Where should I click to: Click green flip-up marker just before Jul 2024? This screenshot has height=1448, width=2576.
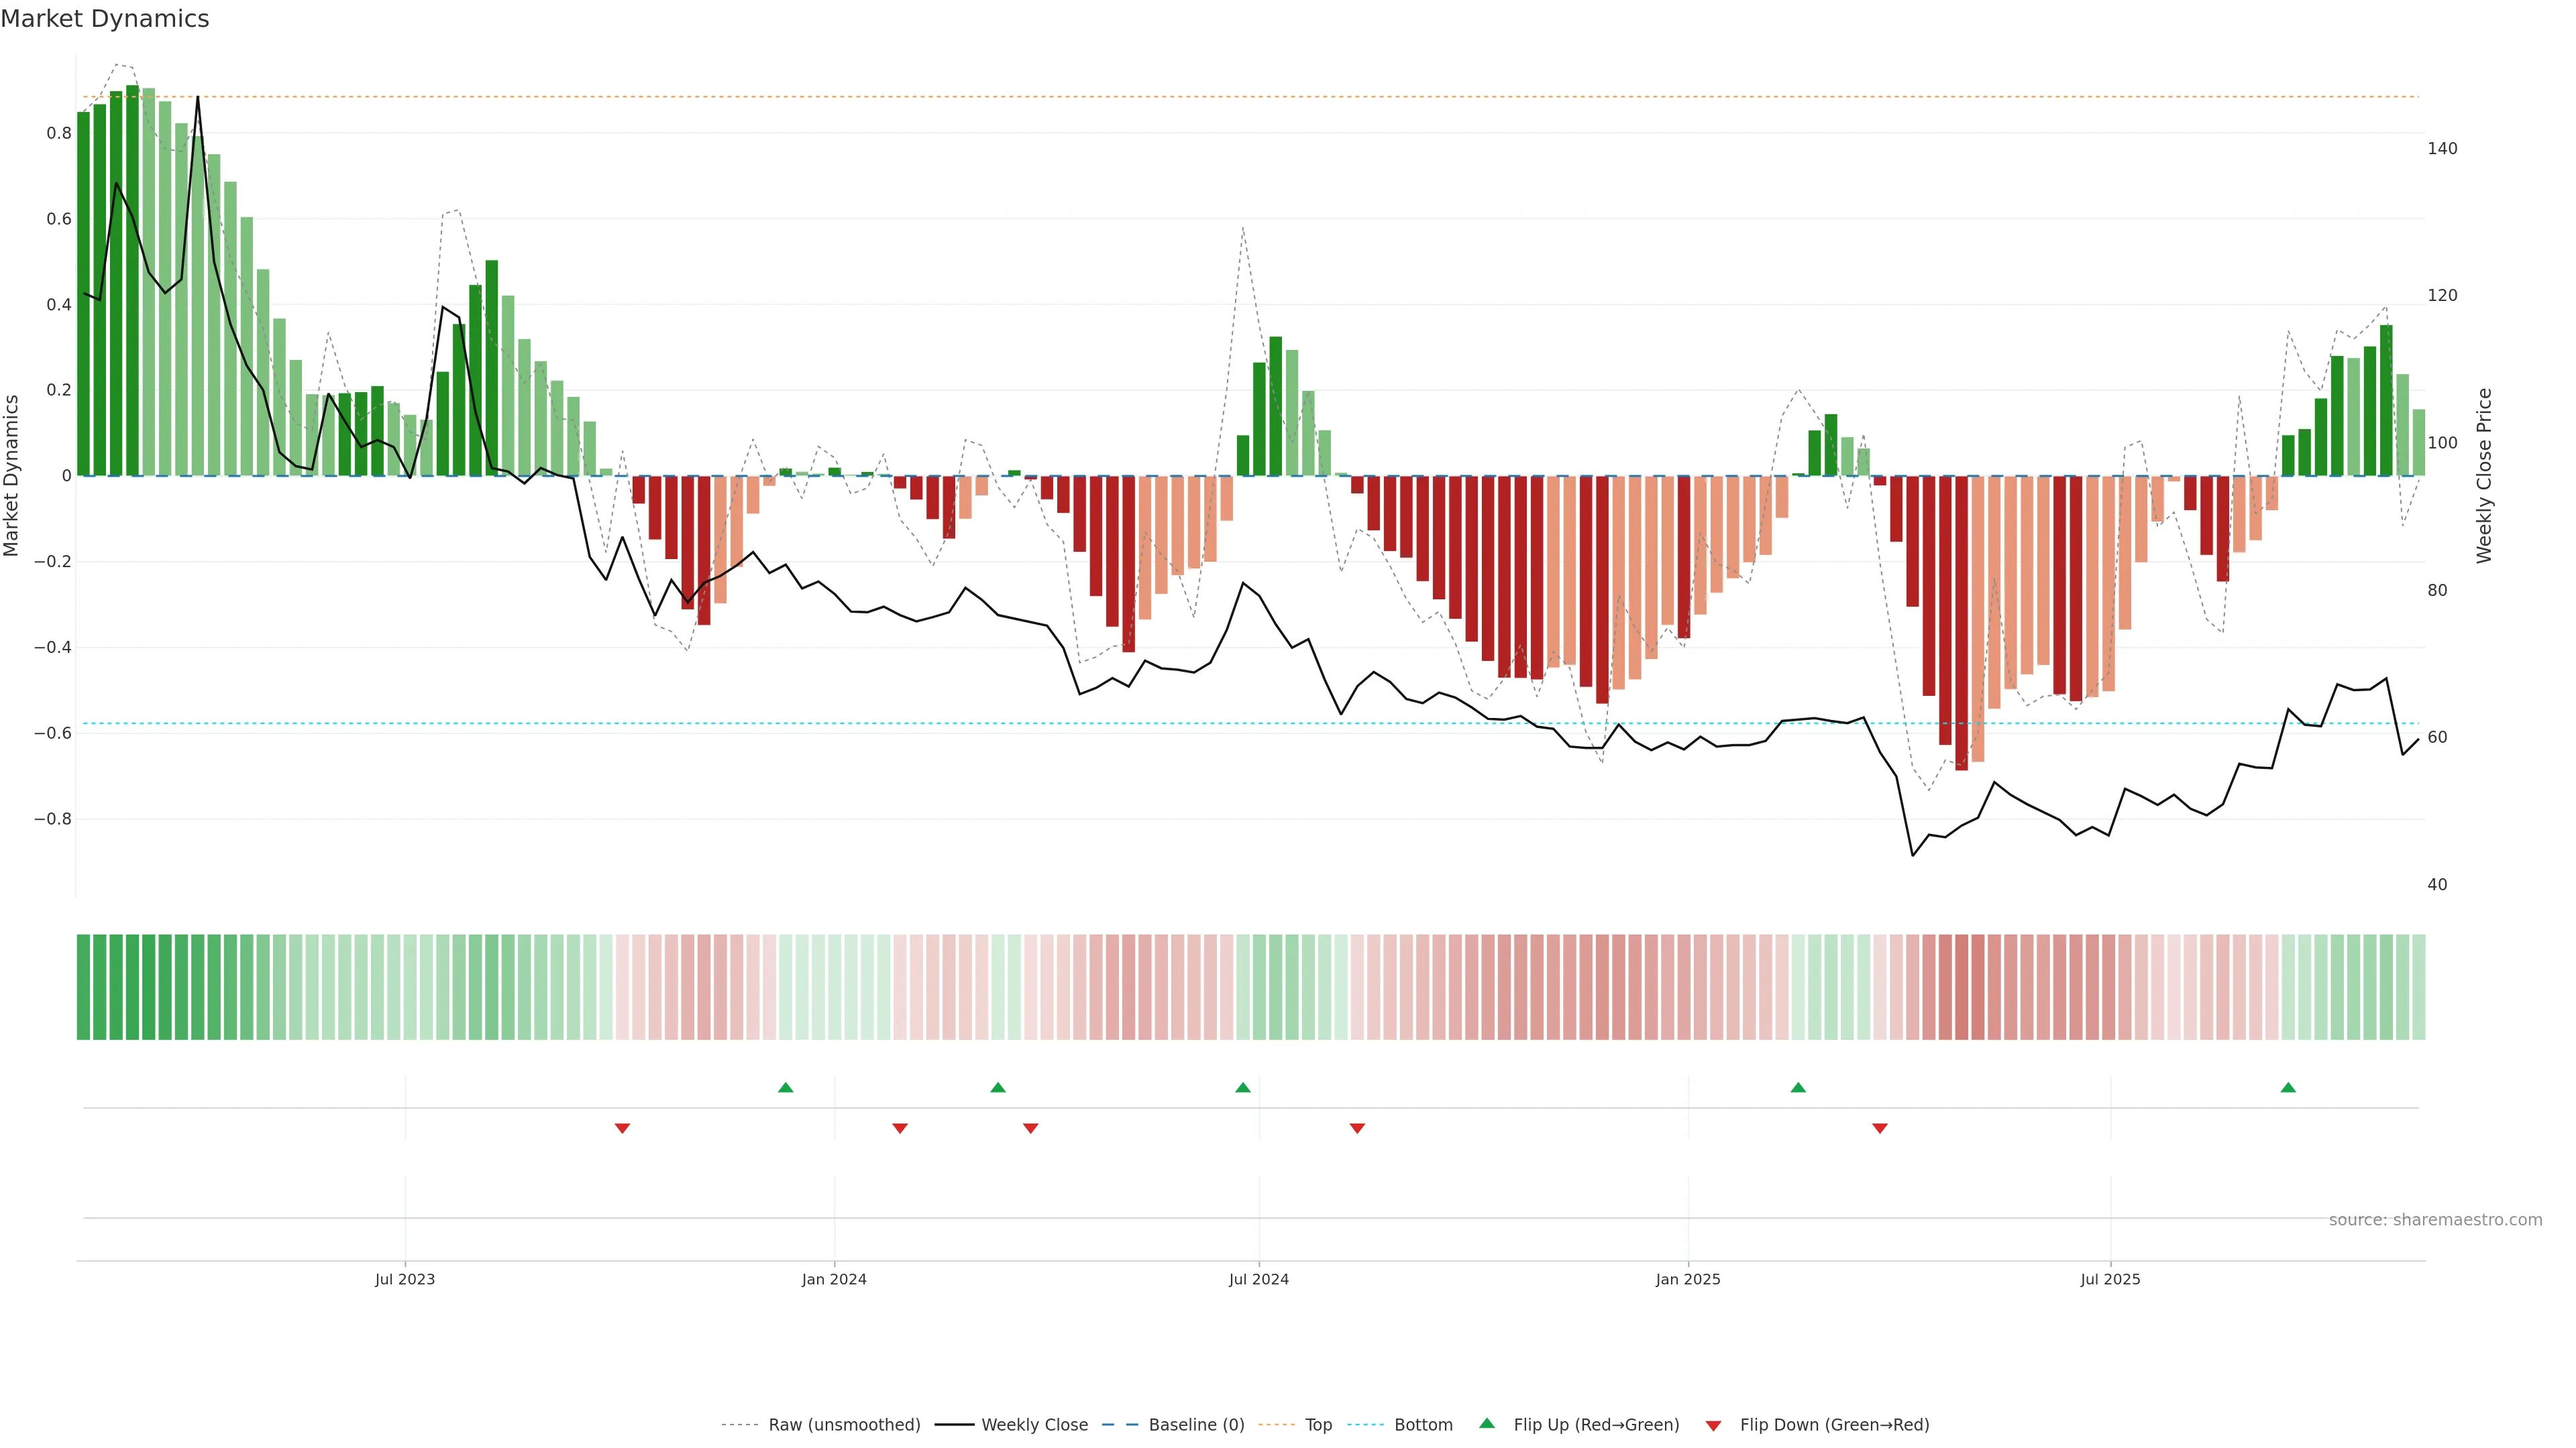[x=1243, y=1087]
